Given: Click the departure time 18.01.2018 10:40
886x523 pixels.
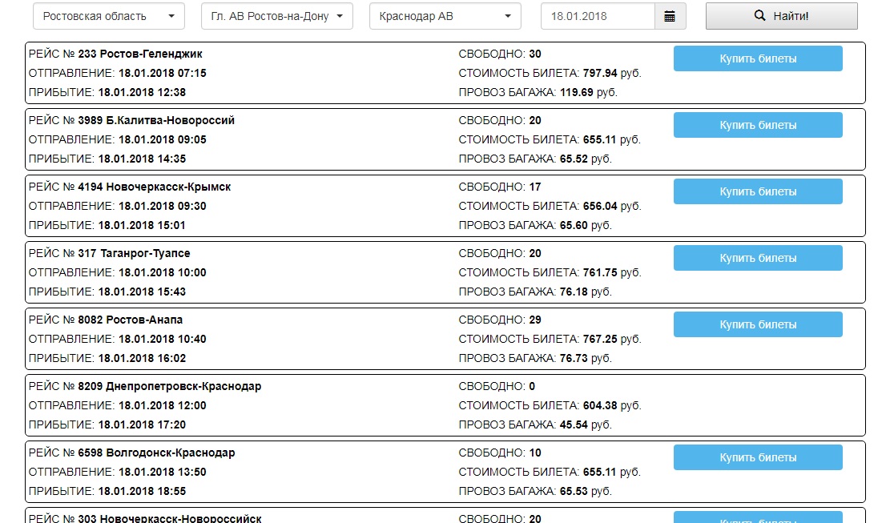Looking at the screenshot, I should (x=162, y=339).
